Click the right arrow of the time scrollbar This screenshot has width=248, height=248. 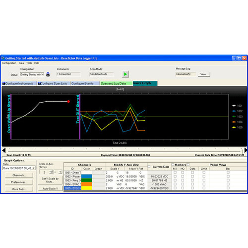(x=246, y=150)
